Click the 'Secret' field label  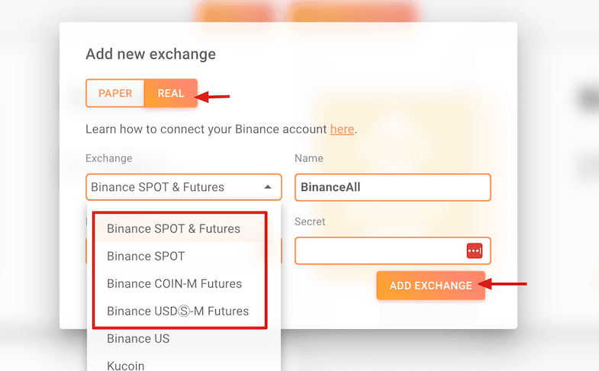[x=310, y=221]
